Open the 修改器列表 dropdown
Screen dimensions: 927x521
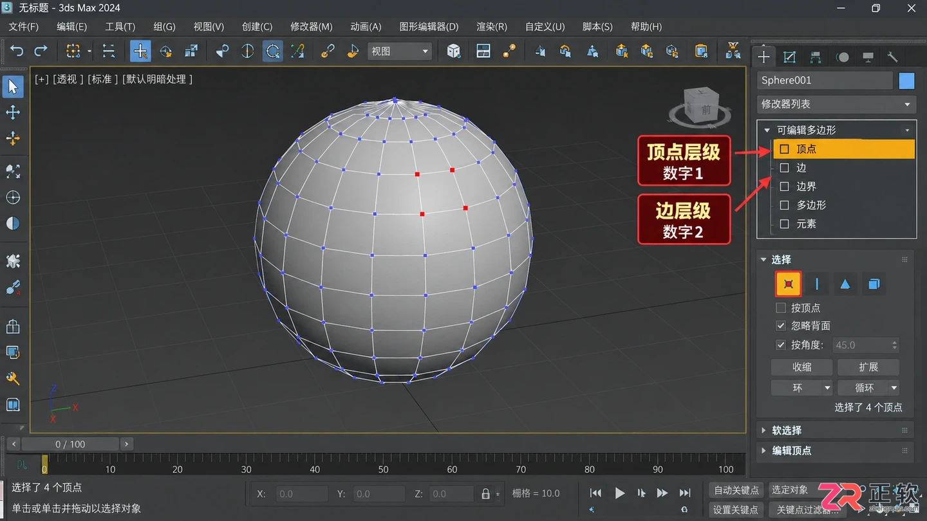(x=836, y=104)
